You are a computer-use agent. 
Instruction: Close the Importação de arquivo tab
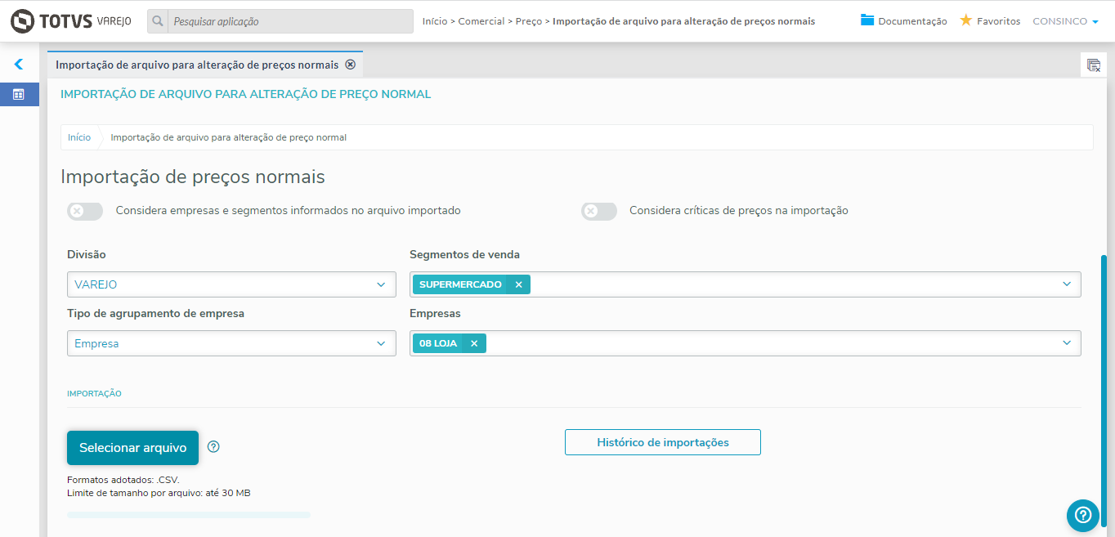coord(351,65)
